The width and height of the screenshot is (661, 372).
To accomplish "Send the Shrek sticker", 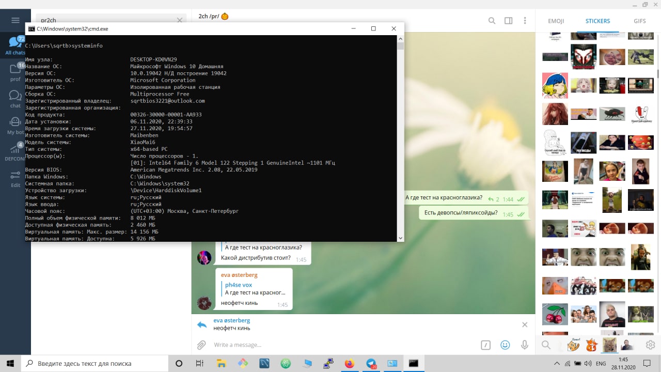I will 640,314.
